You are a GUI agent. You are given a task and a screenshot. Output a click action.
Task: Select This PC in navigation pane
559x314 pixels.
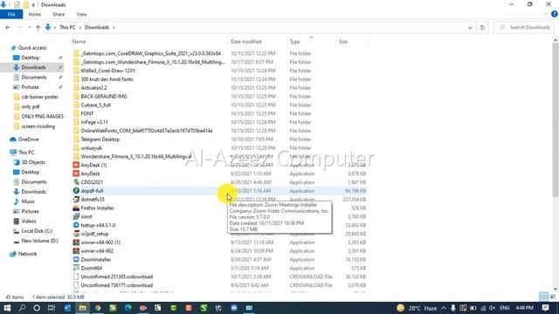pyautogui.click(x=26, y=153)
